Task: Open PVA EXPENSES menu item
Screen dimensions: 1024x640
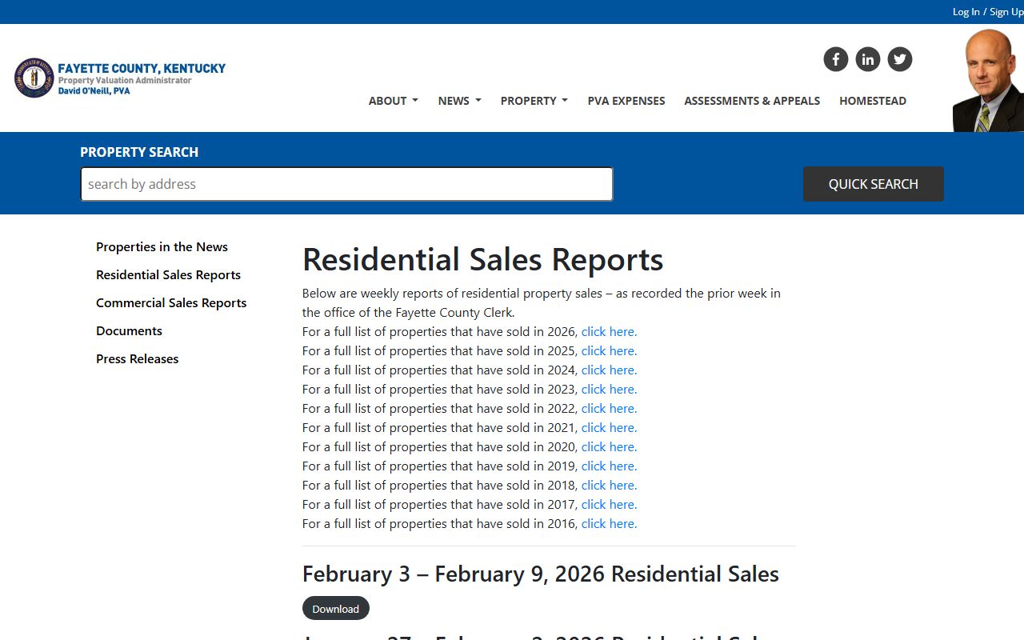Action: pyautogui.click(x=626, y=101)
